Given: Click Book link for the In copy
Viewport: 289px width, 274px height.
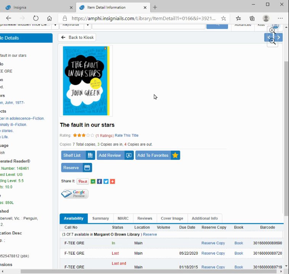Looking at the screenshot, I should [239, 243].
